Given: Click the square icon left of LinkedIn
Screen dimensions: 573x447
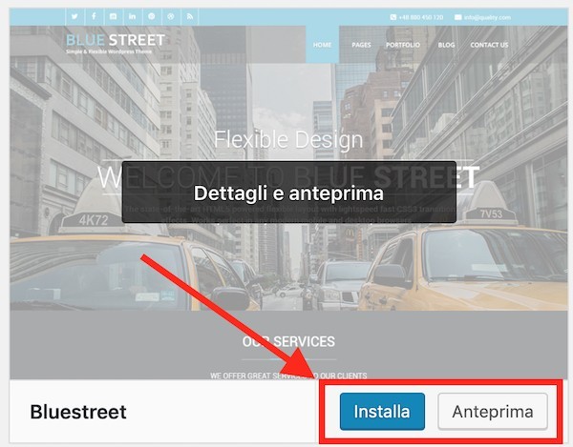Looking at the screenshot, I should pyautogui.click(x=113, y=16).
